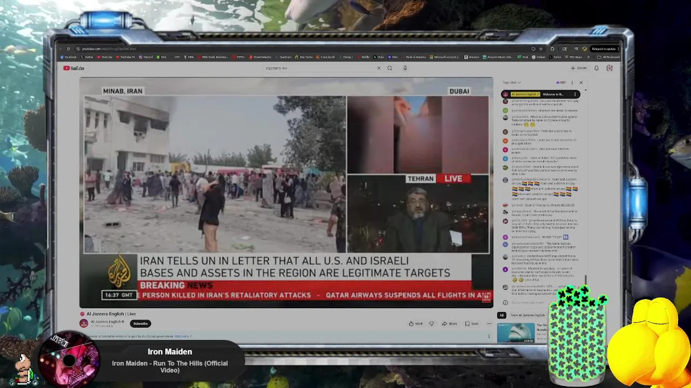Viewport: 691px width, 388px height.
Task: Click the Create button
Action: coord(579,68)
